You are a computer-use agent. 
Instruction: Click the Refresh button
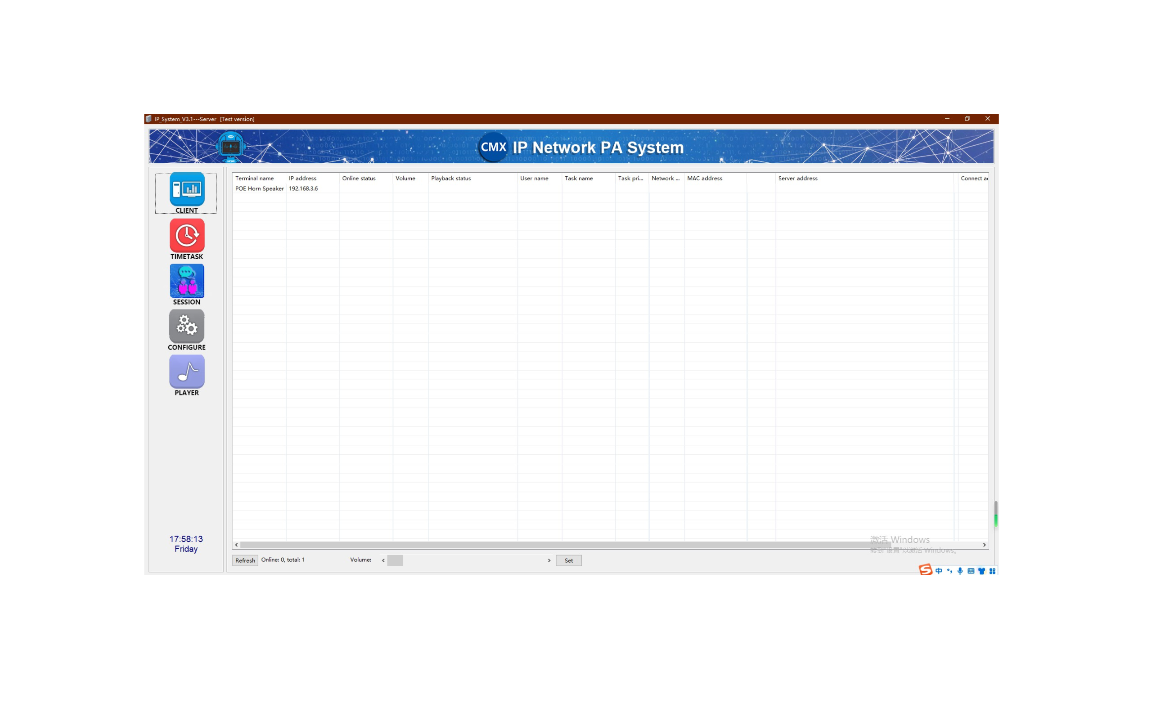click(x=245, y=560)
